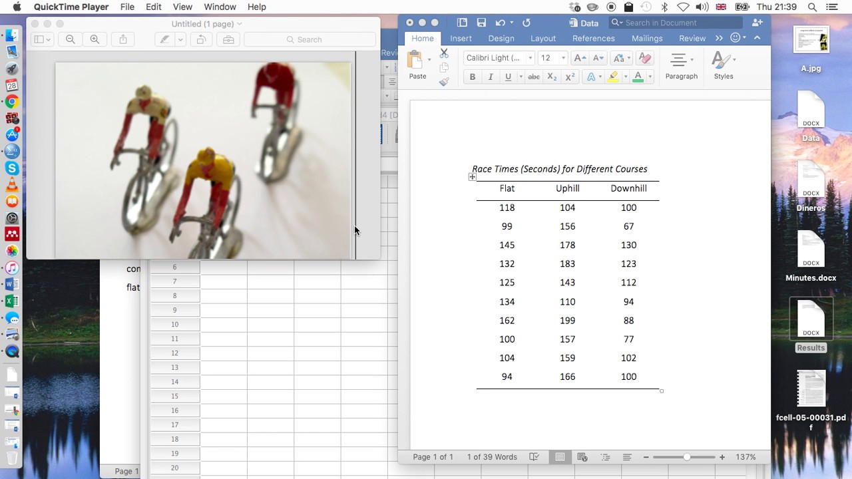Zoom in using Preview's magnifier plus icon

(x=95, y=39)
